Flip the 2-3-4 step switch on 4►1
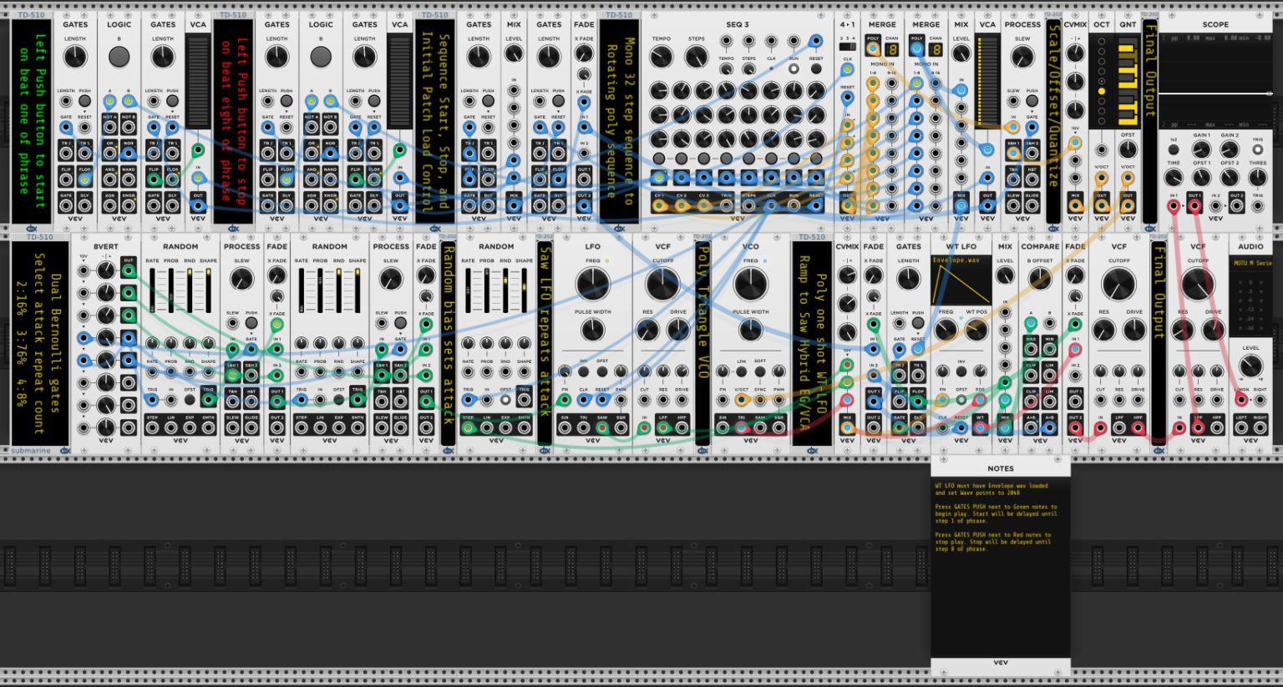 [847, 48]
